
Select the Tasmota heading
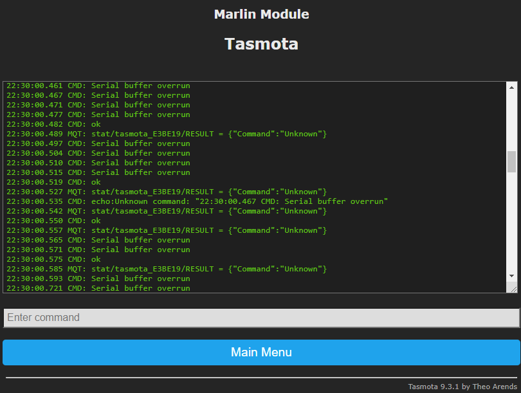261,44
